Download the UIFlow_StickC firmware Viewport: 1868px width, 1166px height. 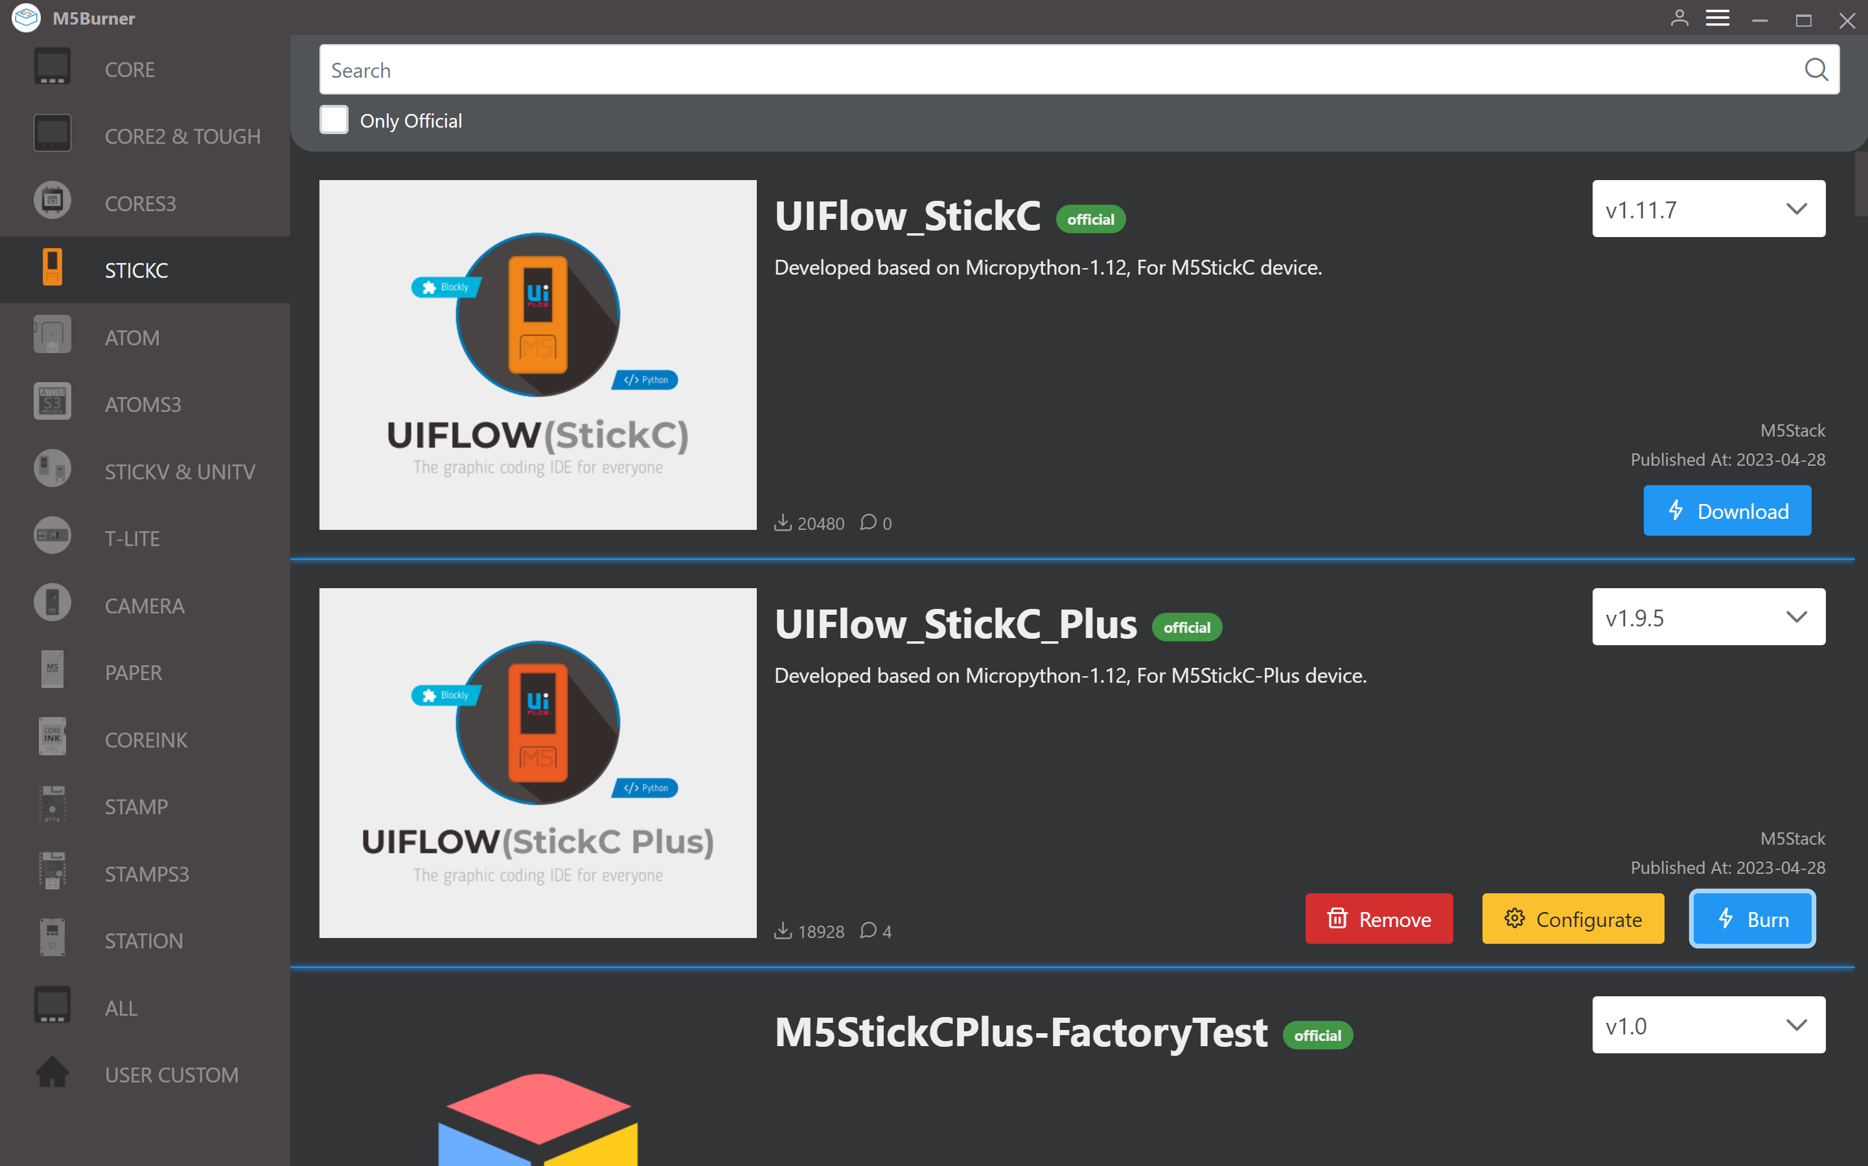tap(1727, 510)
